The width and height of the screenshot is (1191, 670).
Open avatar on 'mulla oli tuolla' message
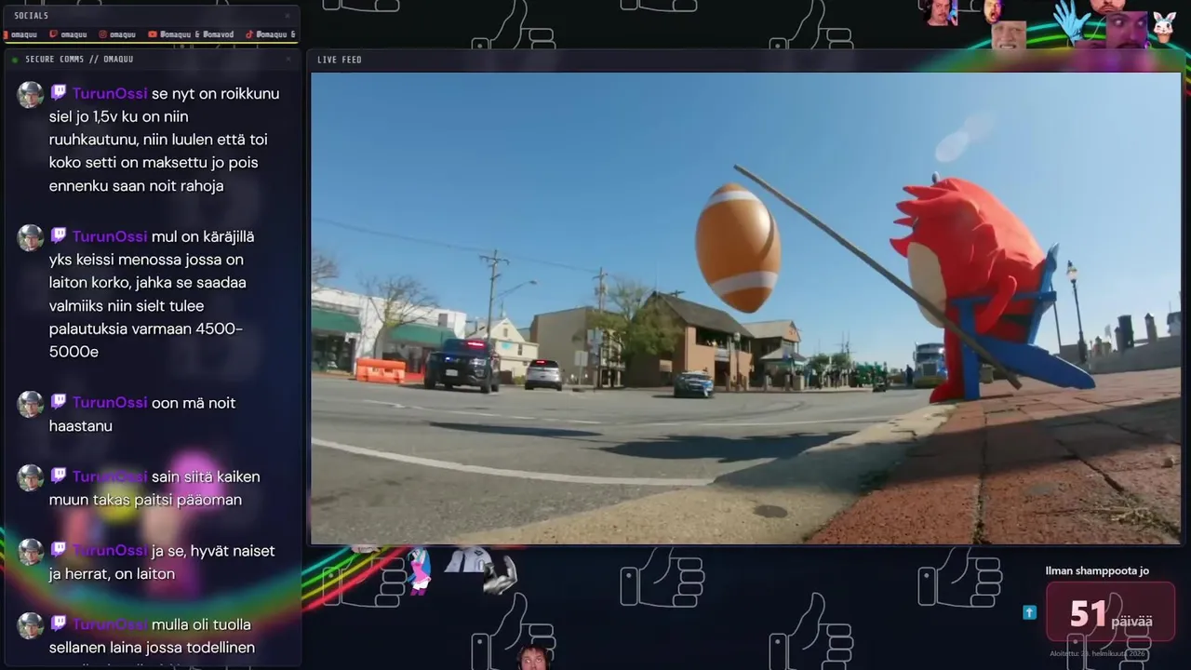pyautogui.click(x=31, y=625)
